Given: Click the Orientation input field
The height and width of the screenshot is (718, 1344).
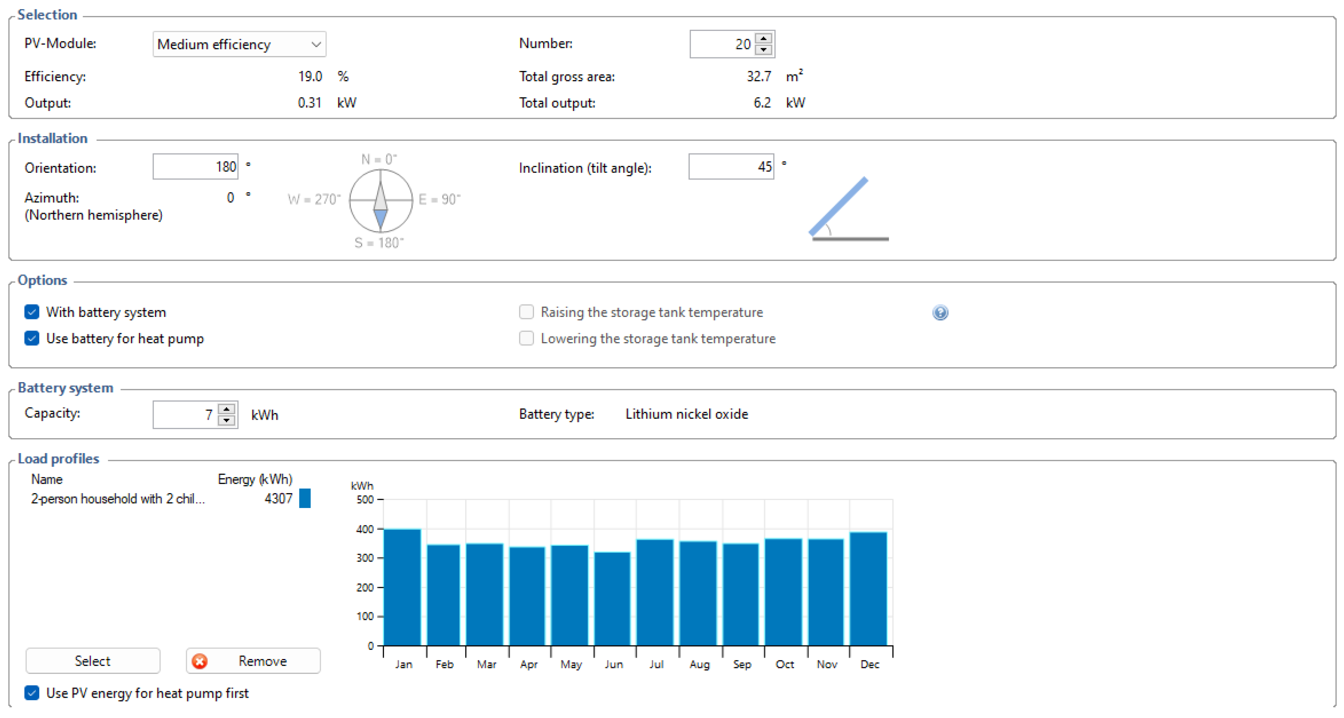Looking at the screenshot, I should [x=195, y=167].
